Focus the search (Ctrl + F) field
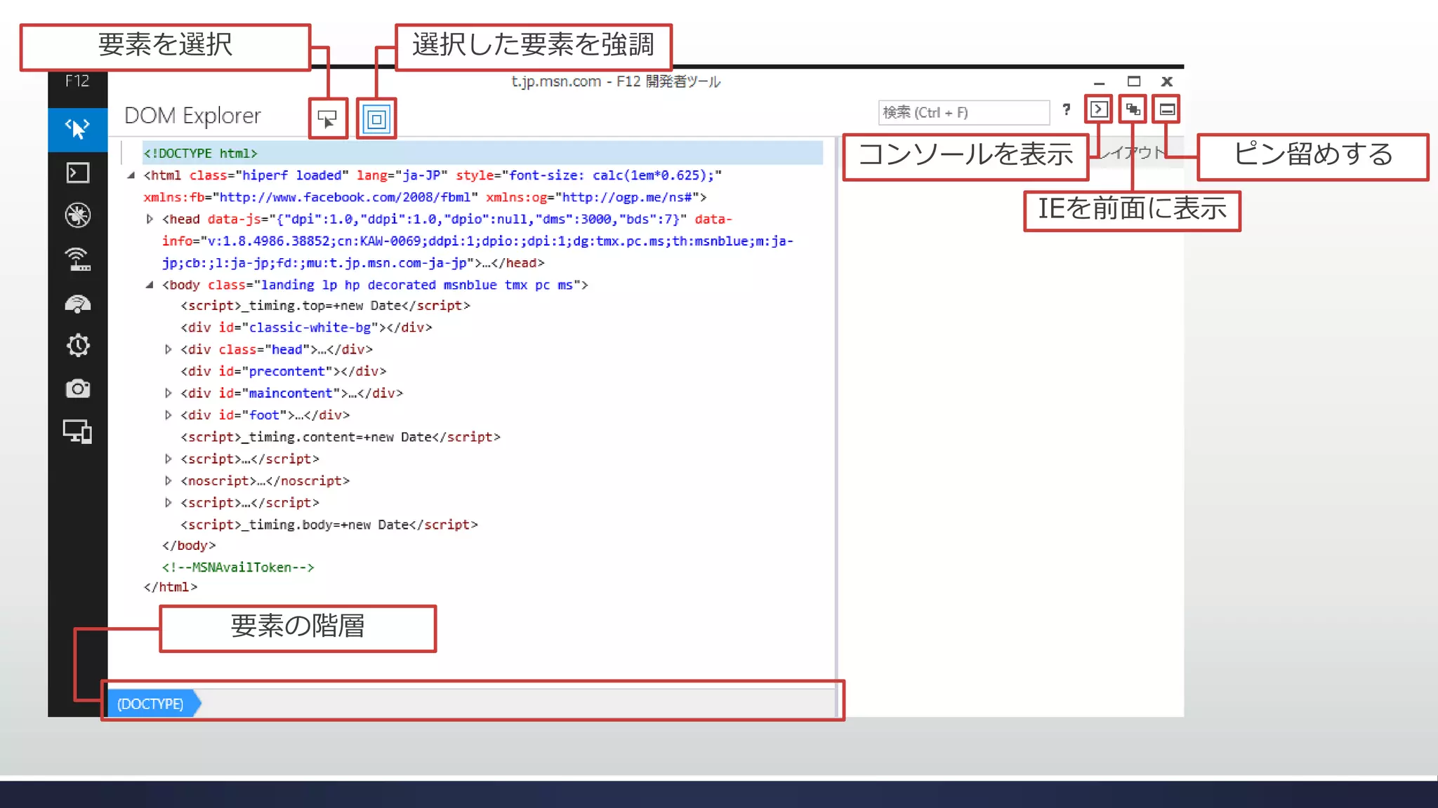1438x808 pixels. point(963,112)
